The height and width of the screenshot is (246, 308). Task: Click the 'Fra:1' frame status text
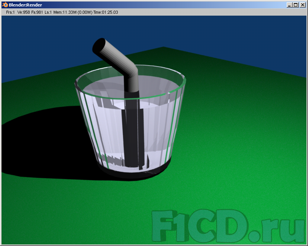10,12
